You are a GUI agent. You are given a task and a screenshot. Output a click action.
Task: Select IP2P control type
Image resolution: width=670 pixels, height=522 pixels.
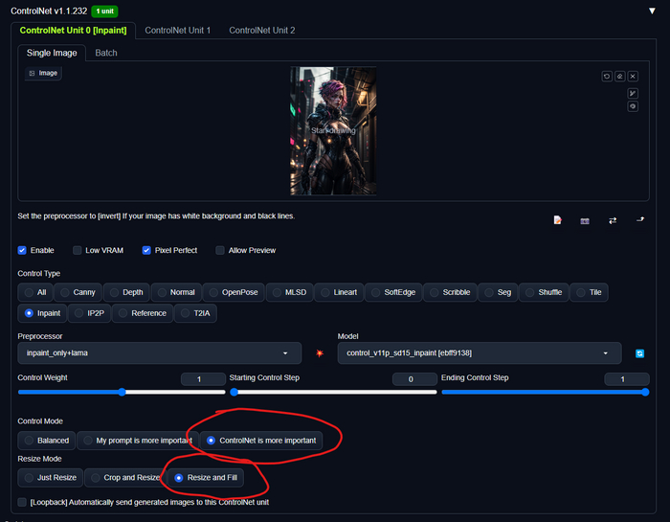click(89, 313)
